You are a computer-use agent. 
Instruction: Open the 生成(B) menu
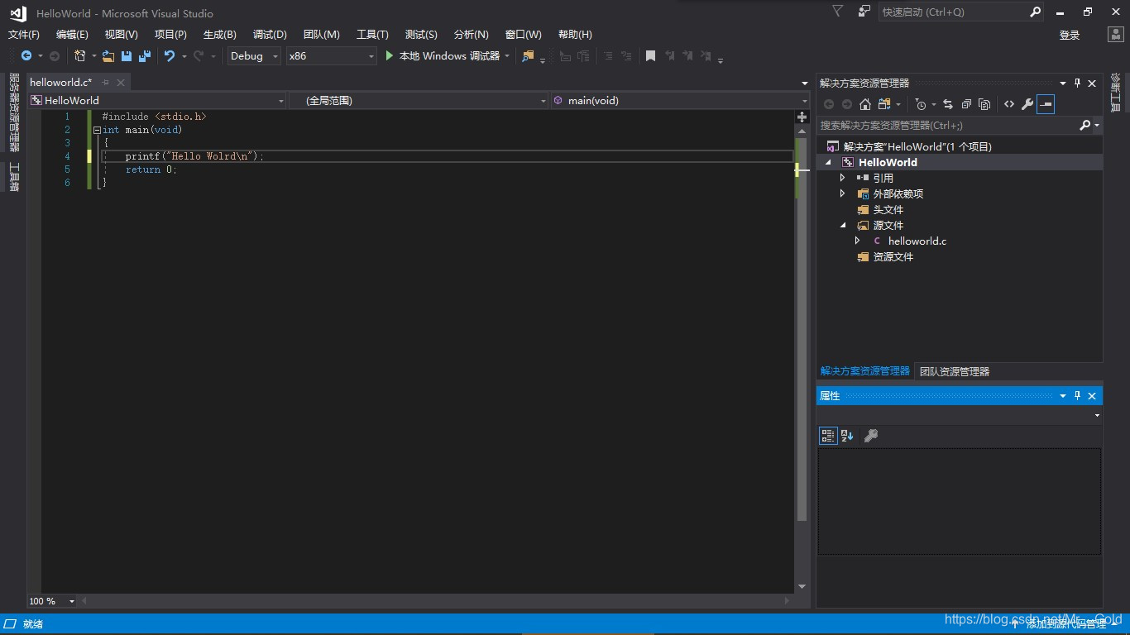pos(220,35)
